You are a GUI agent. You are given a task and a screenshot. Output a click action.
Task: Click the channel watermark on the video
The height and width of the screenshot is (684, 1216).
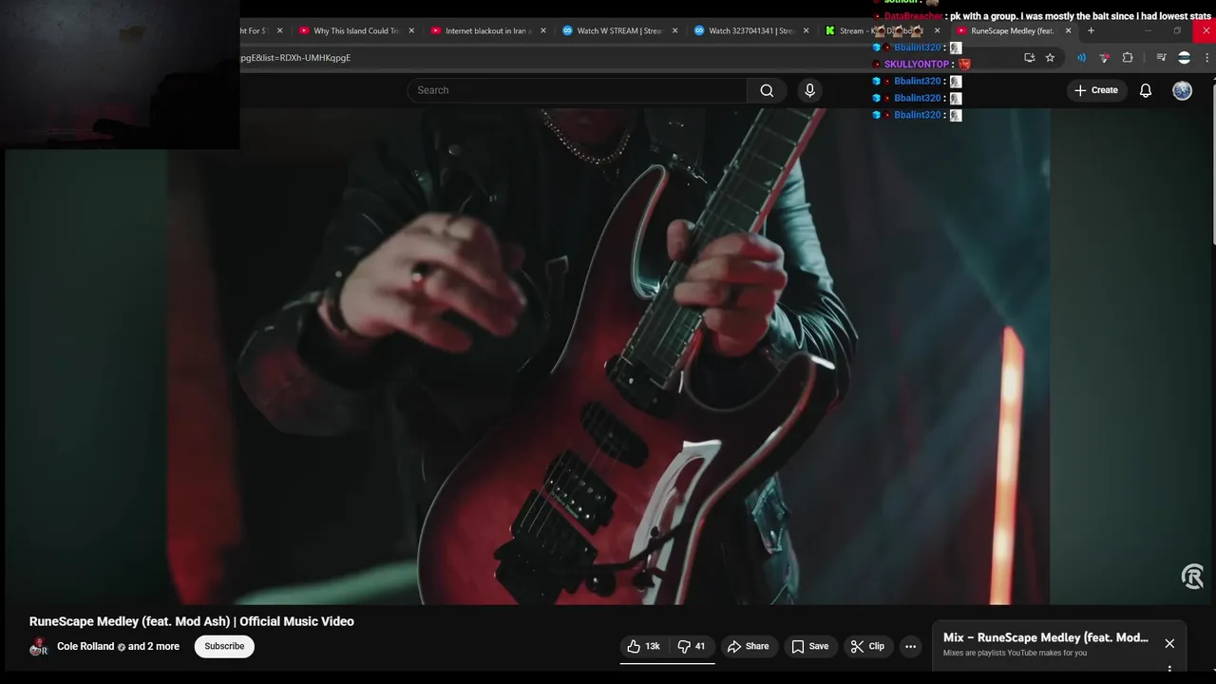[x=1192, y=577]
